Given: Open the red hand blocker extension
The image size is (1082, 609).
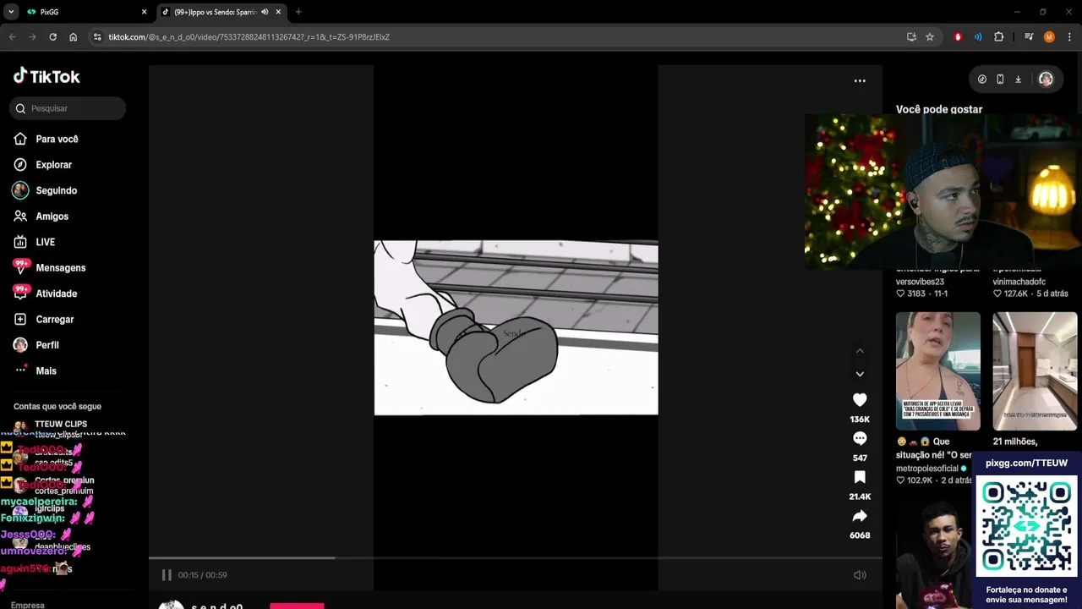Looking at the screenshot, I should click(x=958, y=37).
